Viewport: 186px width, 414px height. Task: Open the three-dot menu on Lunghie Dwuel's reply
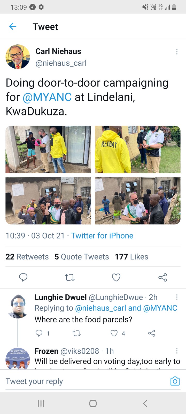pyautogui.click(x=177, y=297)
